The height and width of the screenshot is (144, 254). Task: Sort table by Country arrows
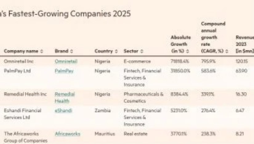click(116, 51)
